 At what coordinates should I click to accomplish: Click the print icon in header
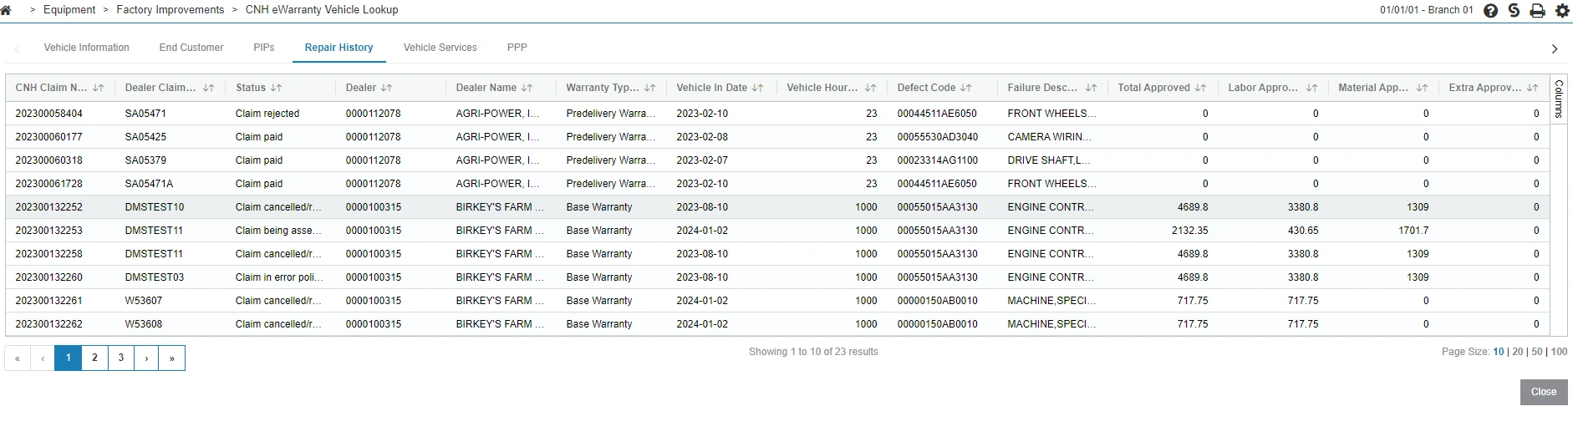[x=1537, y=11]
